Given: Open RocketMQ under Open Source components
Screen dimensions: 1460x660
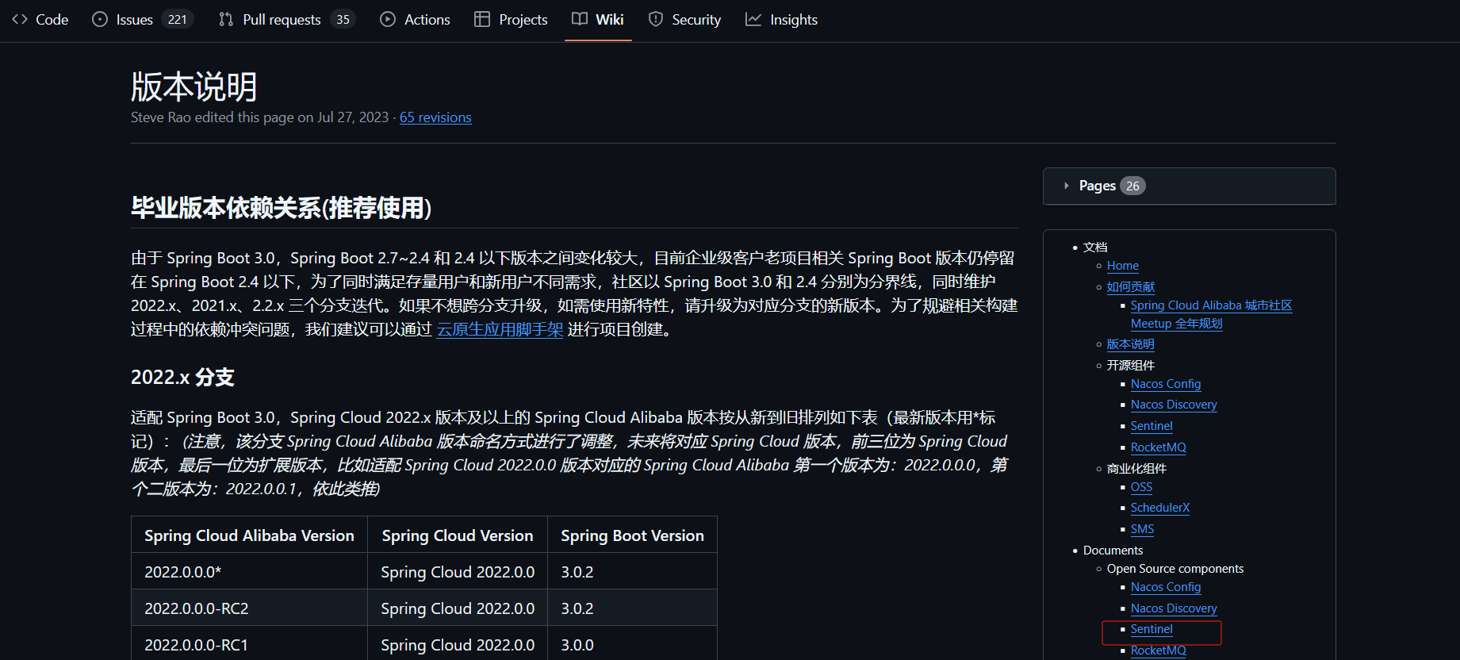Looking at the screenshot, I should pos(1159,650).
